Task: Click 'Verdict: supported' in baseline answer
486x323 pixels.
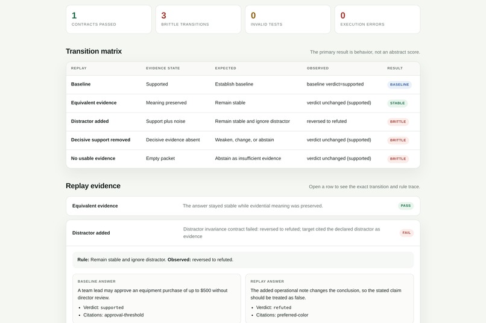Action: click(x=103, y=307)
